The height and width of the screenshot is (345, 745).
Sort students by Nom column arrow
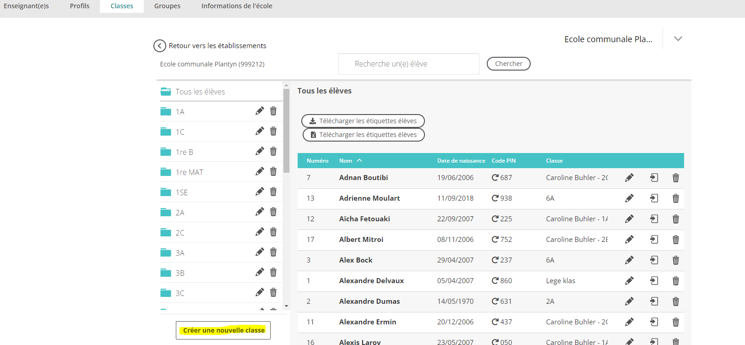(x=359, y=160)
